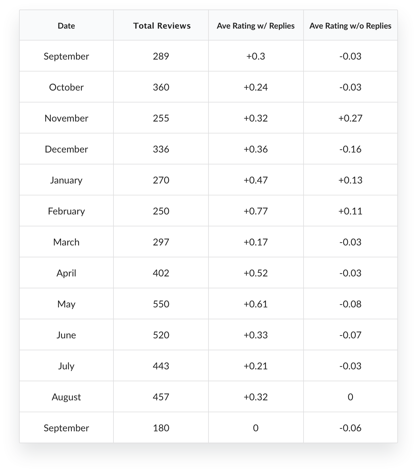Click the December date cell
Viewport: 417px width, 473px height.
click(66, 149)
